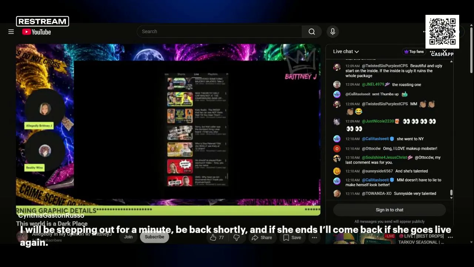Click the video title 'This world is a Dark Place'
This screenshot has width=474, height=267.
click(x=52, y=224)
